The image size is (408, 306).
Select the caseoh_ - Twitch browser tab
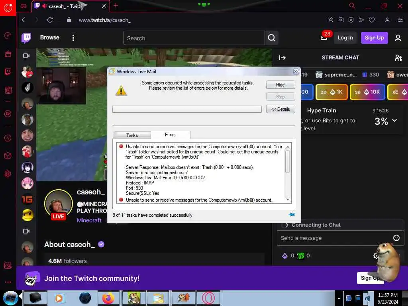point(70,6)
